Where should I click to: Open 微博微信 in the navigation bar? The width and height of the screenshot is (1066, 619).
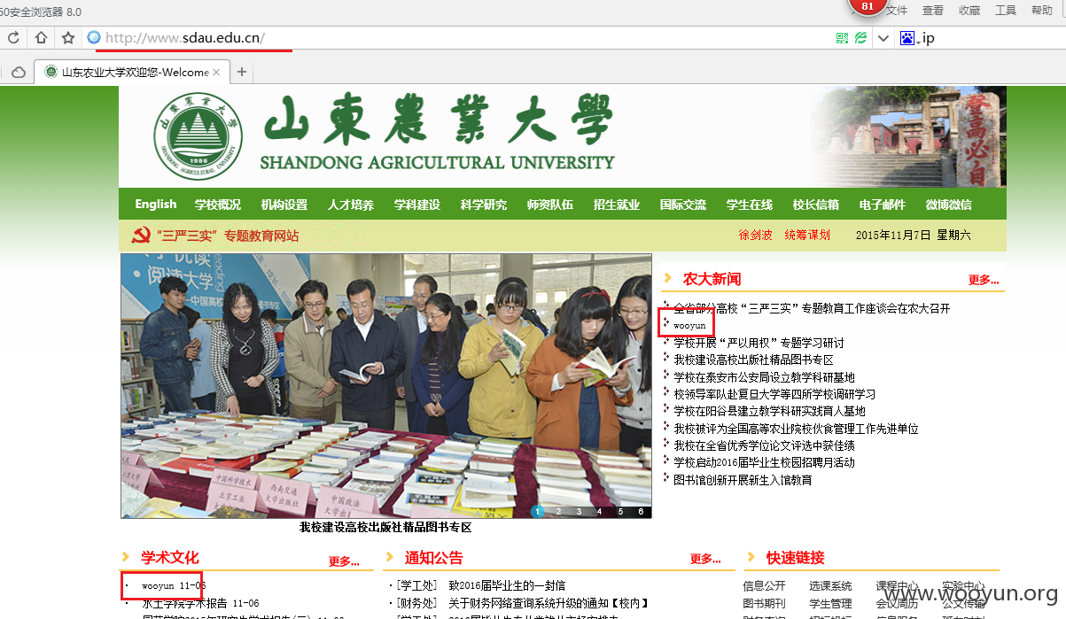pos(949,205)
